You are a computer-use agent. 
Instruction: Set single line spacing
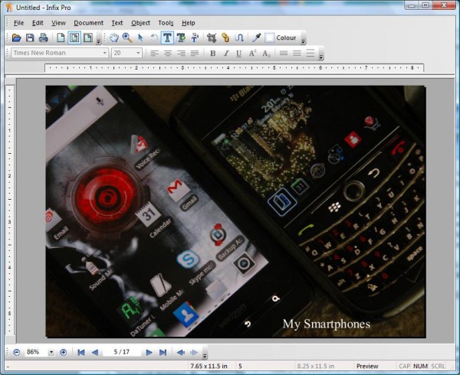click(284, 53)
